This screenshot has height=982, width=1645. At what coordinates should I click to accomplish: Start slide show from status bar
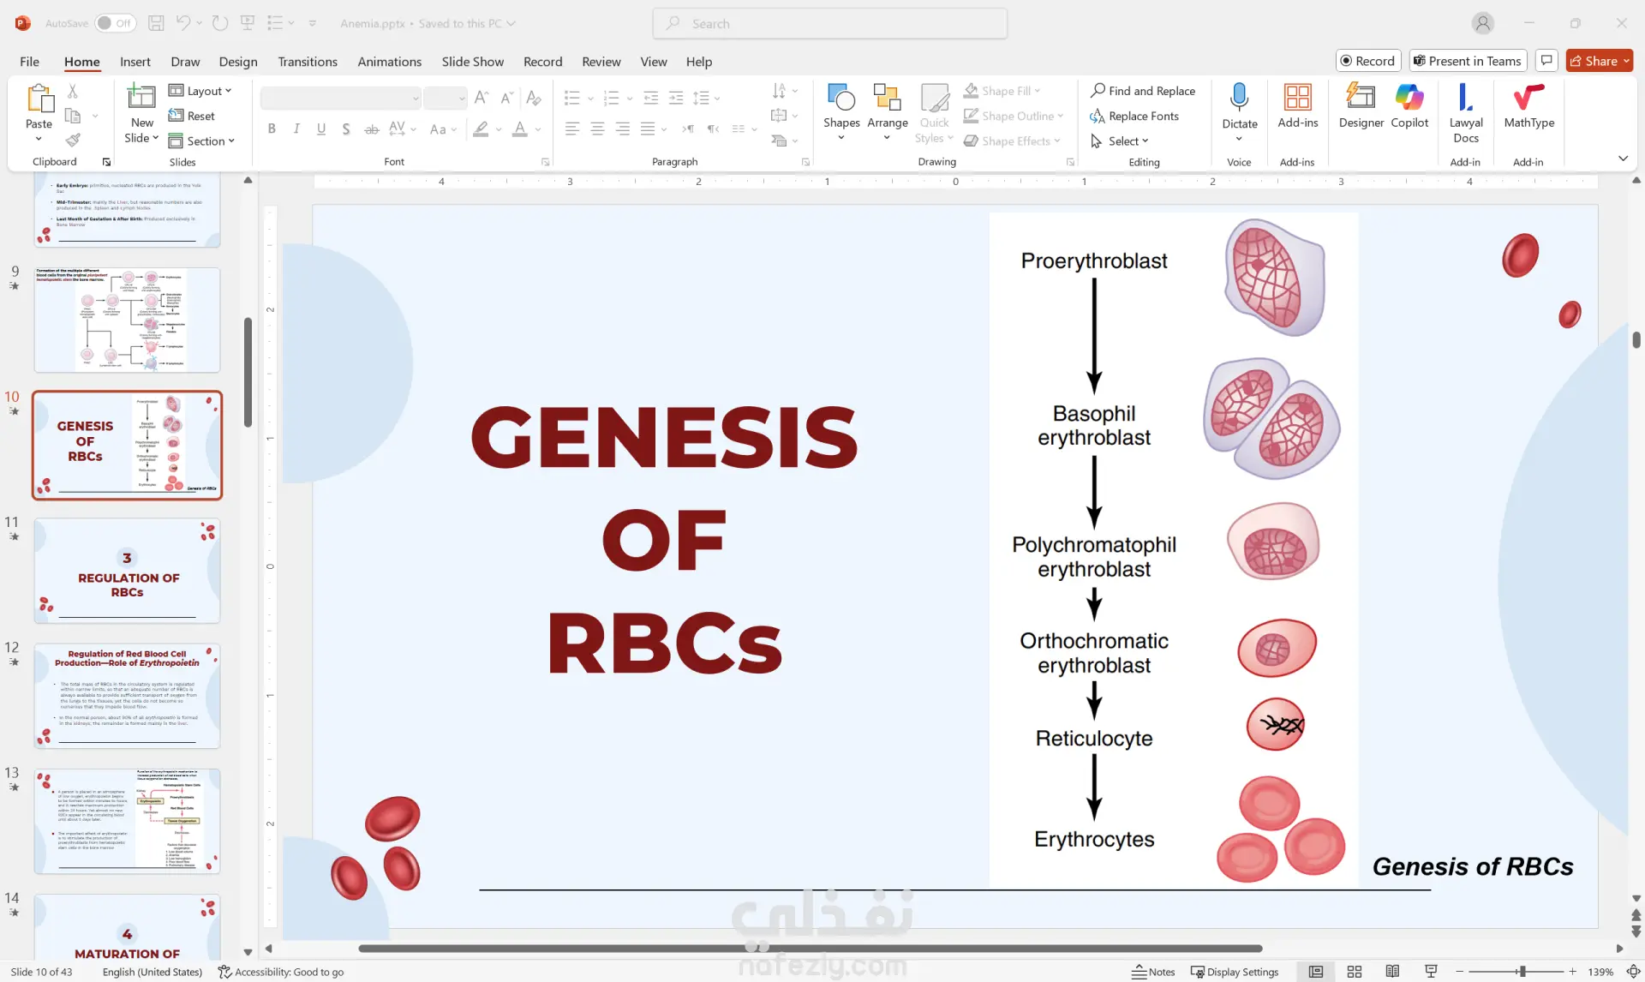point(1431,971)
